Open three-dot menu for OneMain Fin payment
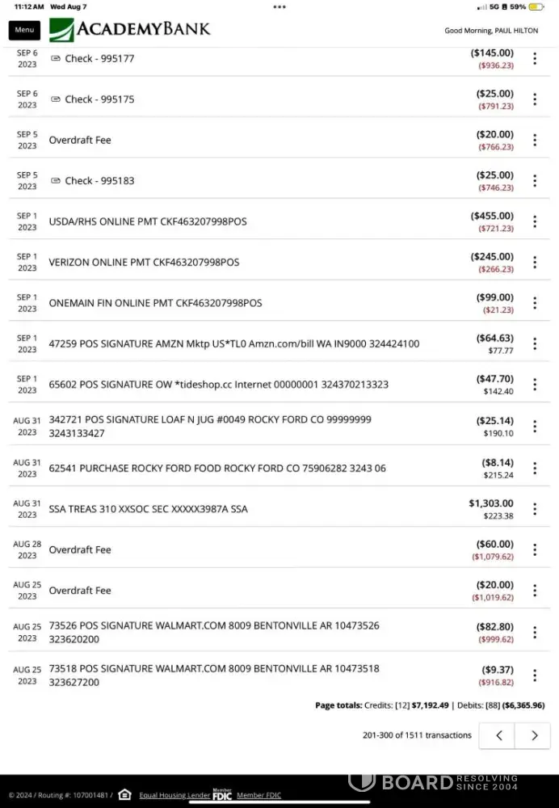Screen dimensions: 559x808 535,303
